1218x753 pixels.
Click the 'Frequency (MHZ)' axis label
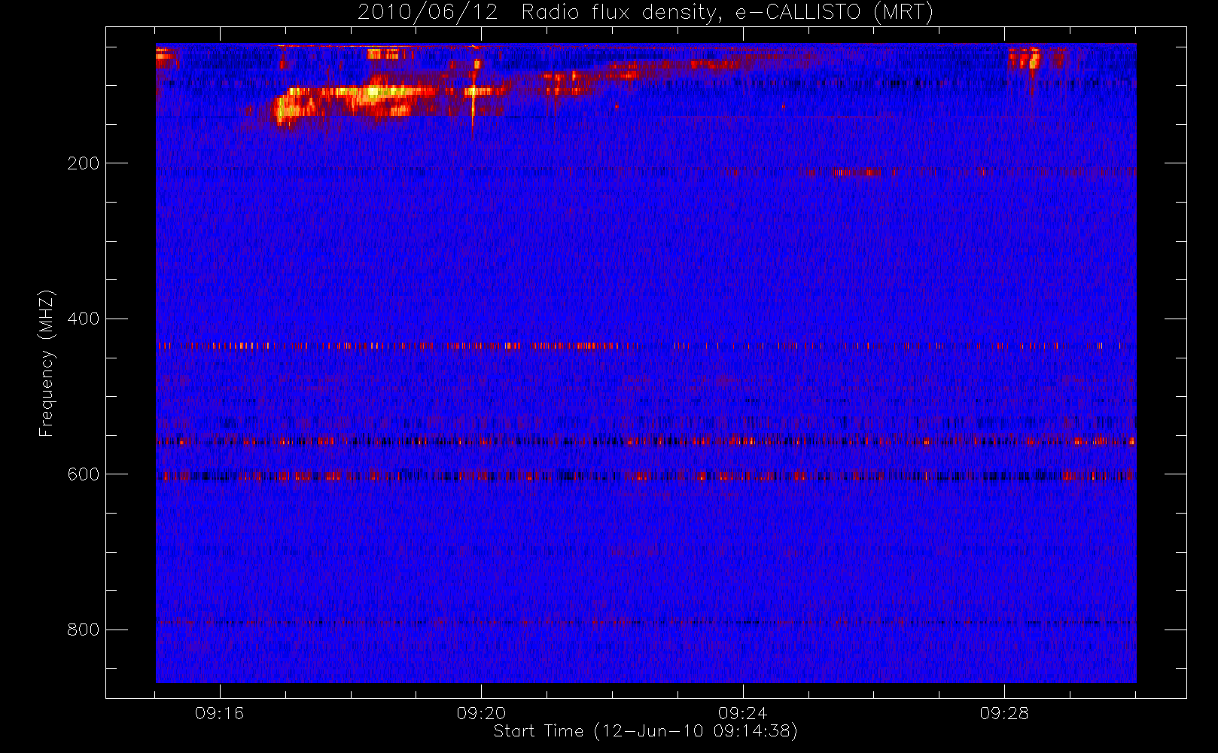pyautogui.click(x=47, y=363)
